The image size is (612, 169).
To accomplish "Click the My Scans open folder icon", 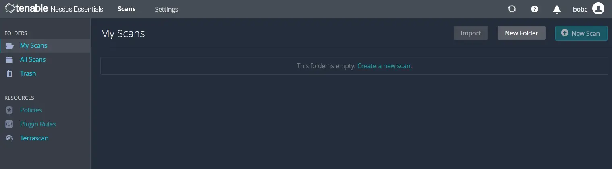I will pos(10,46).
